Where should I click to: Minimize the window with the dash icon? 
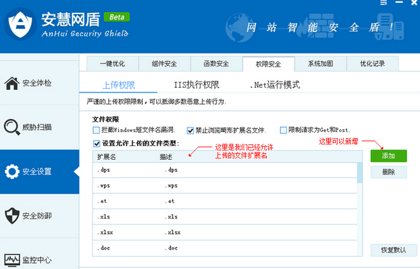click(399, 2)
